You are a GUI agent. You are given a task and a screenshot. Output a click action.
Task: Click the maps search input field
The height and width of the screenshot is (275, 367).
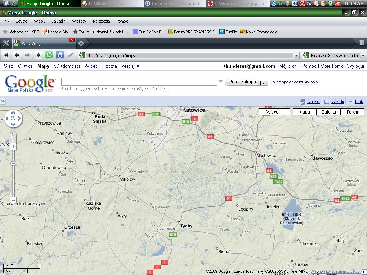[139, 82]
